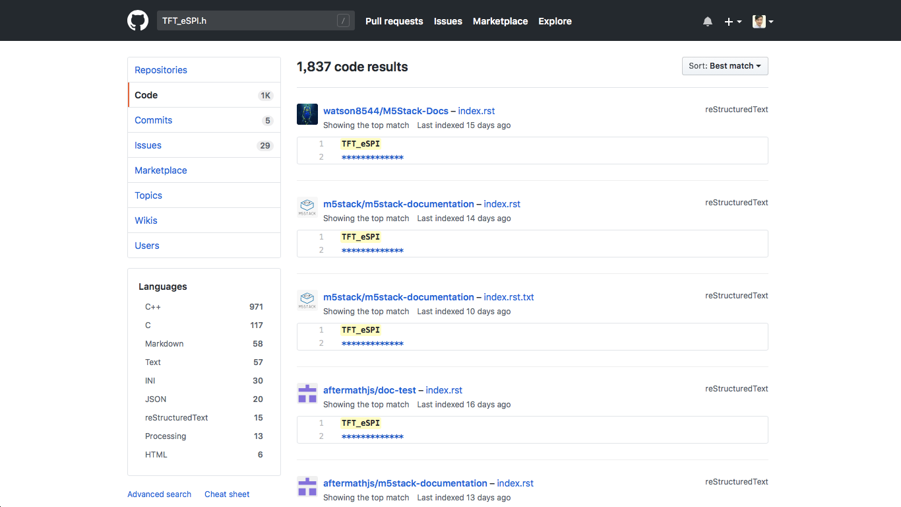901x507 pixels.
Task: Click the slash shortcut icon in search
Action: [x=343, y=21]
